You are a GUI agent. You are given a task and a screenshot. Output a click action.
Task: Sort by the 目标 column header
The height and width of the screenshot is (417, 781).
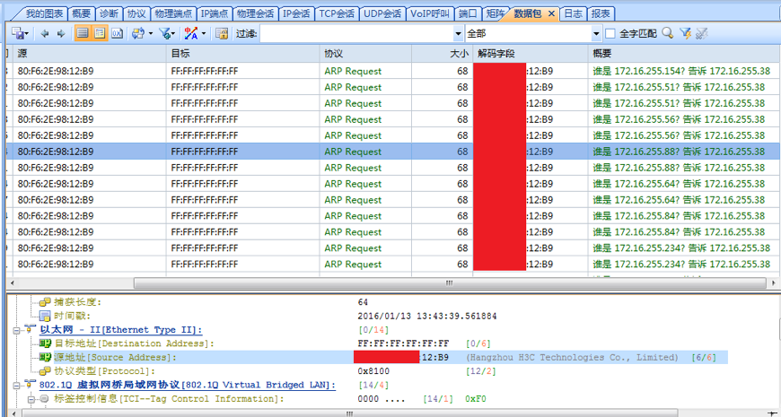(242, 53)
